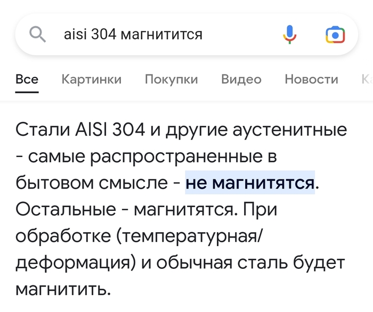Select the "Все" results tab

click(x=27, y=79)
